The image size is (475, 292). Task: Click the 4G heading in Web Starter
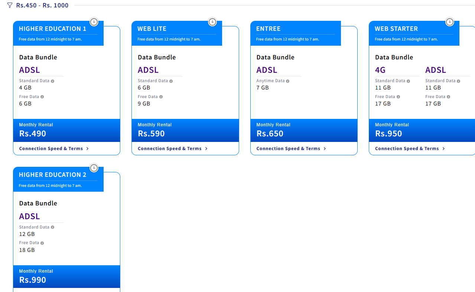point(380,70)
